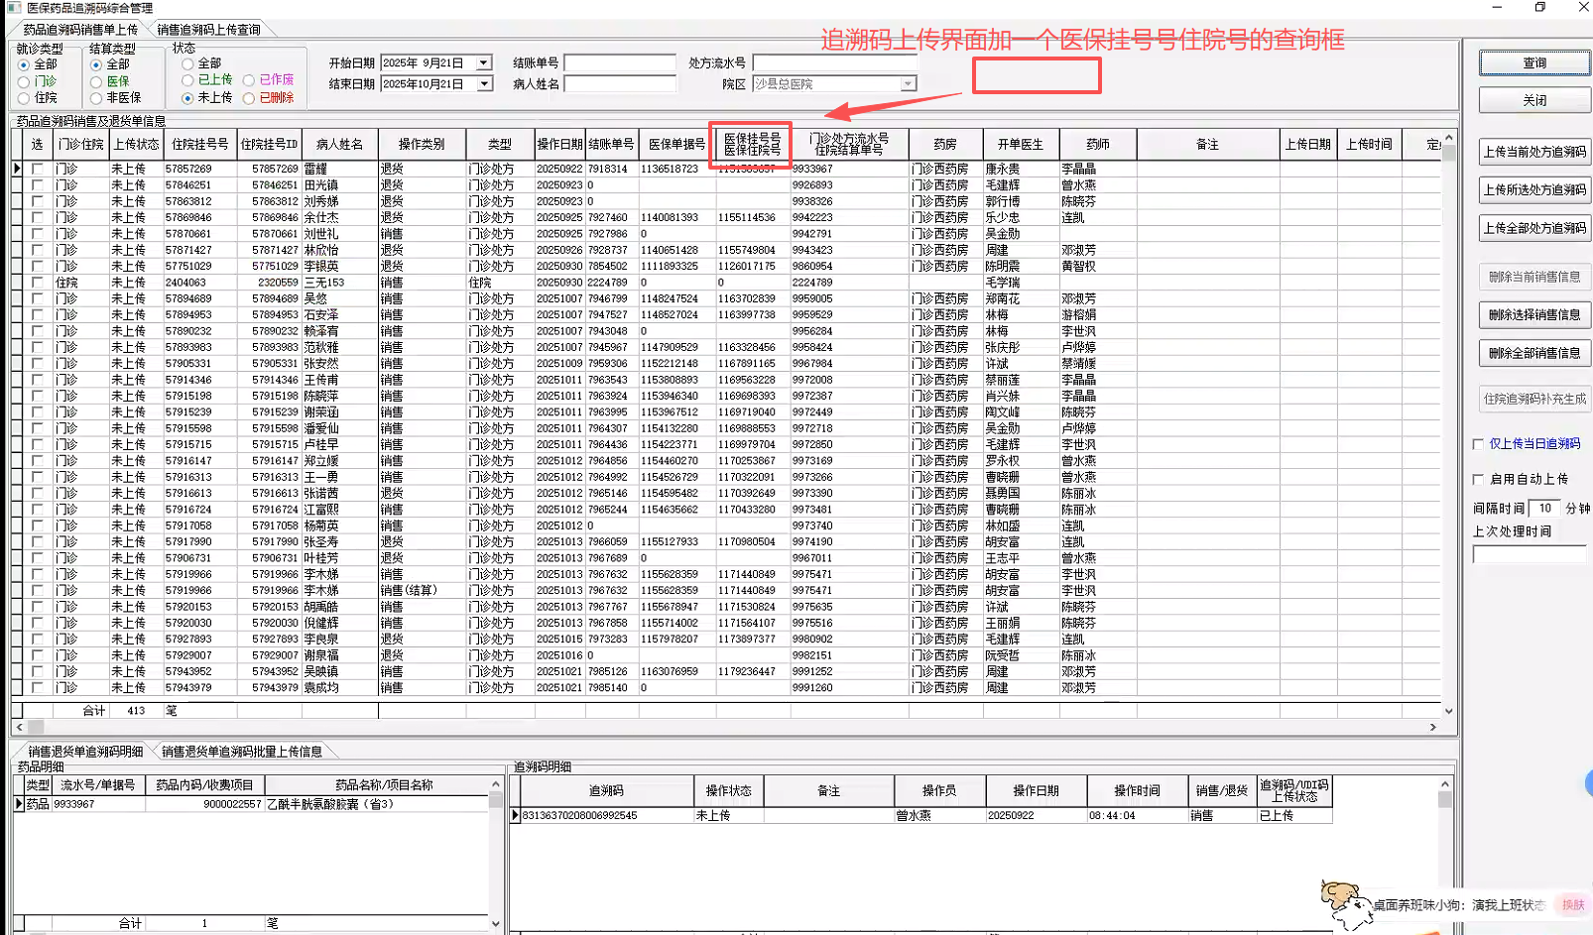Select 全部 under 就诊类型
Screen dimensions: 1593x935
24,64
